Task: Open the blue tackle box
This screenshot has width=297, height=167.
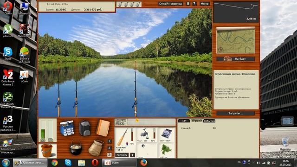Action: (67, 128)
